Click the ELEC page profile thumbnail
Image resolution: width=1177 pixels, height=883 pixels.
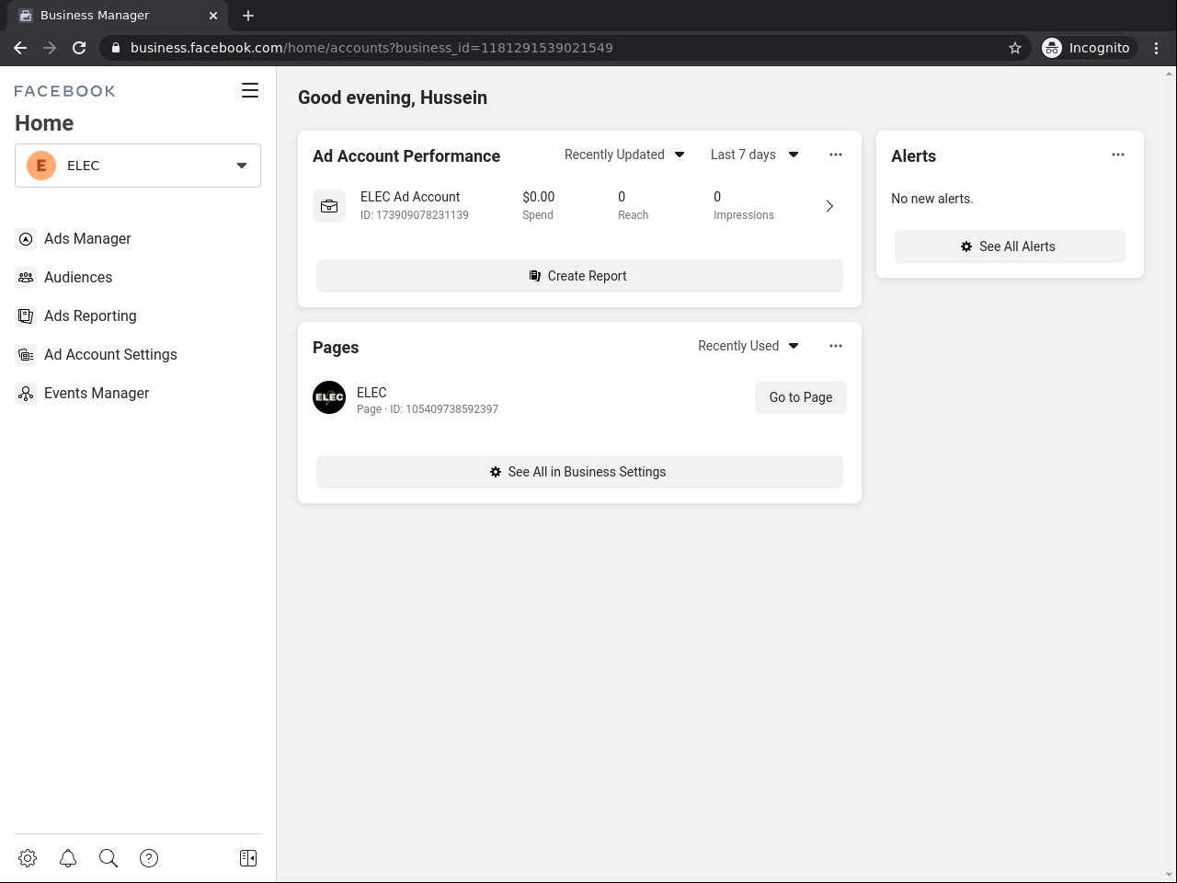(329, 397)
